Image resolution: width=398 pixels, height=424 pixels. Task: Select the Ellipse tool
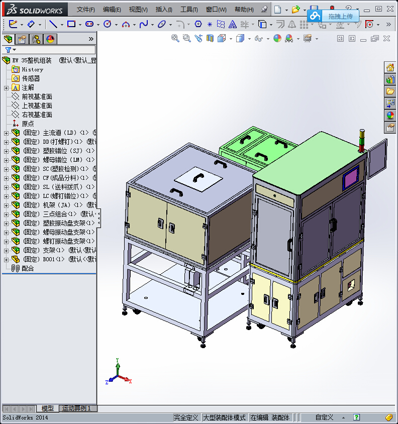162,24
